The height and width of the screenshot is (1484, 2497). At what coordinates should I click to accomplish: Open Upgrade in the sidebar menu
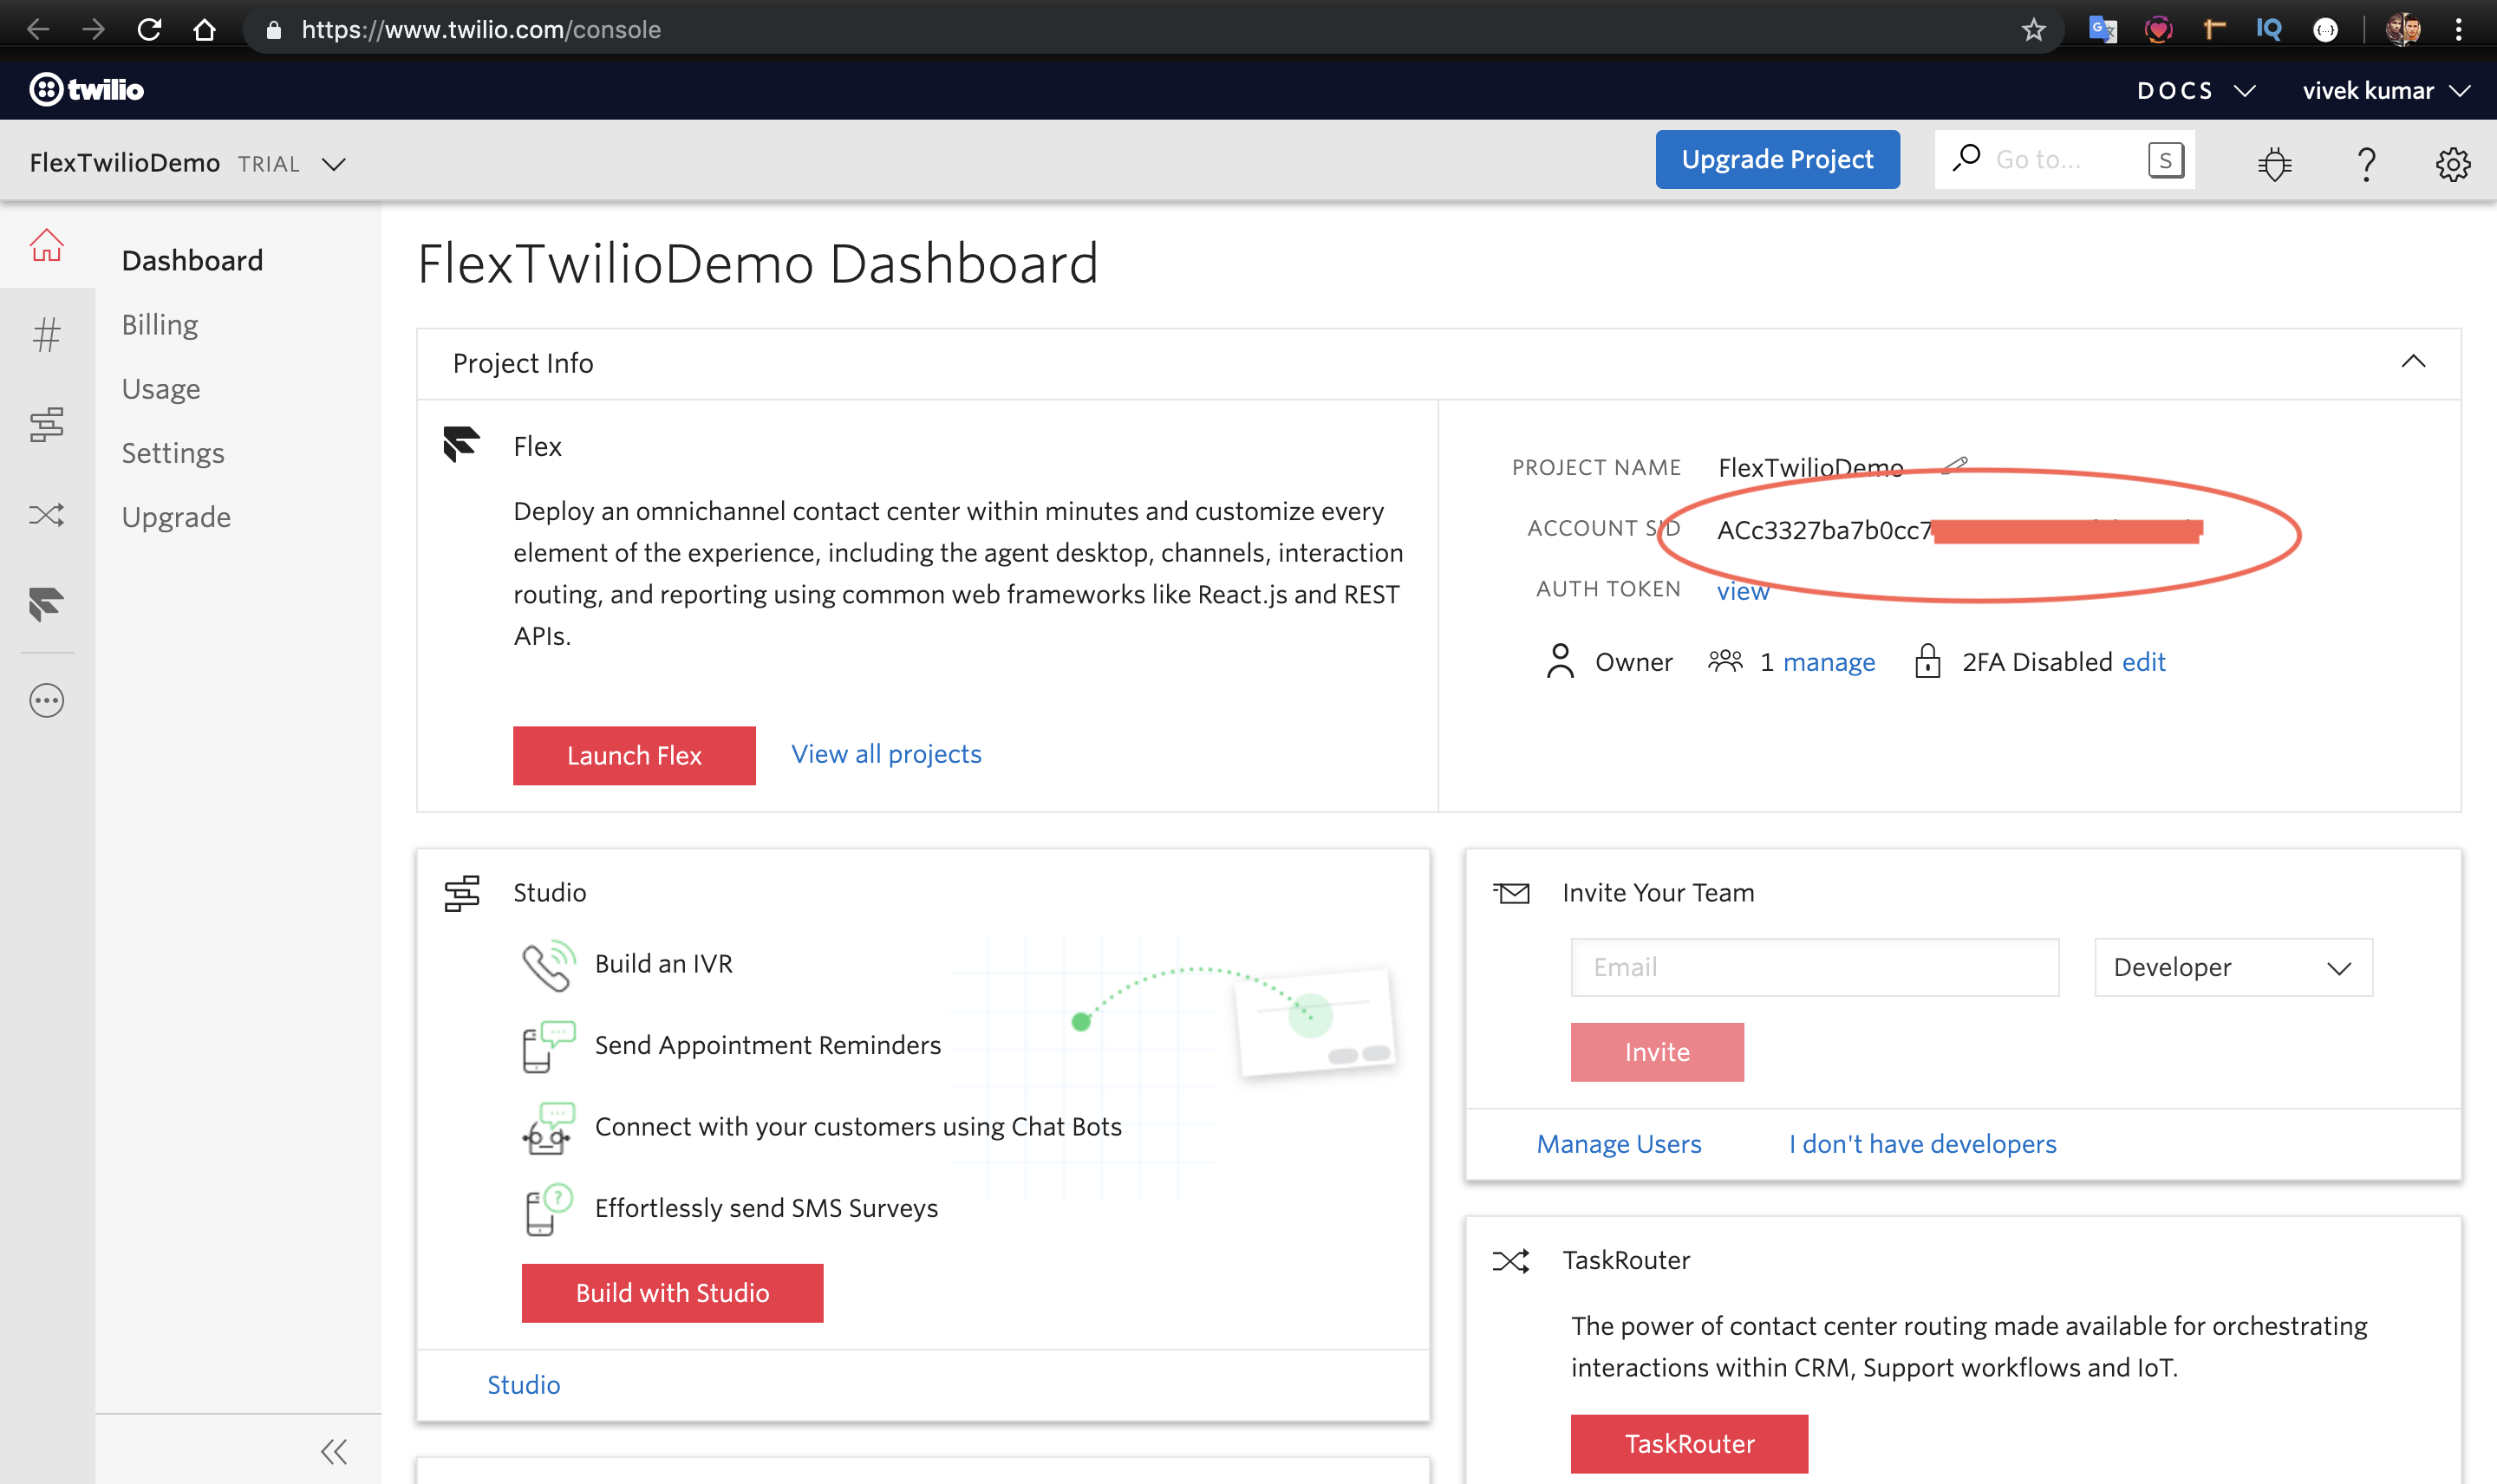click(x=176, y=517)
